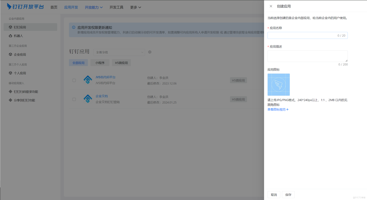Open the 钉钉应用 sidebar section
Screen dimensions: 367x200
(x=20, y=27)
